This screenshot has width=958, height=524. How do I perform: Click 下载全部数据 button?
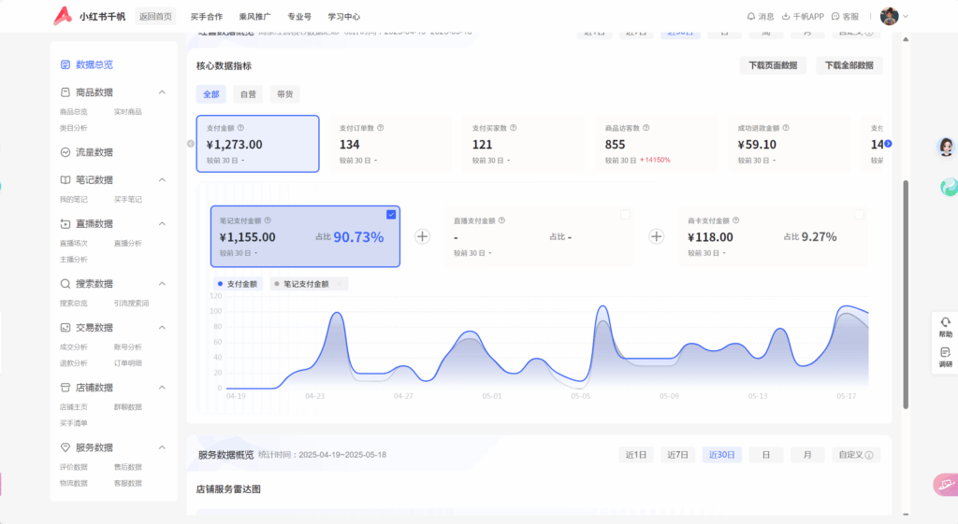(x=849, y=65)
